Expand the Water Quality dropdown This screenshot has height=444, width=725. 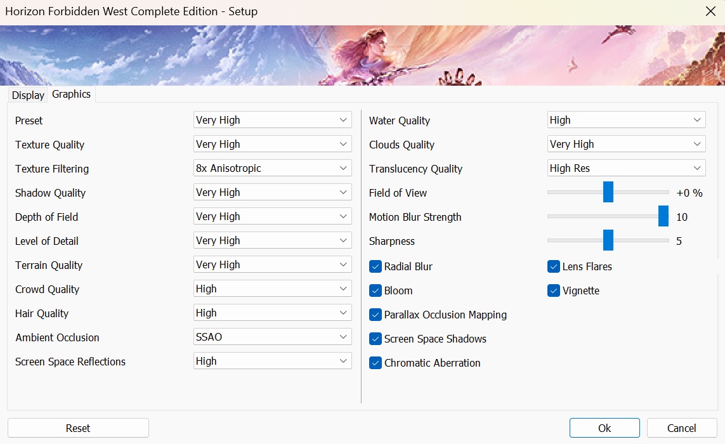tap(626, 120)
